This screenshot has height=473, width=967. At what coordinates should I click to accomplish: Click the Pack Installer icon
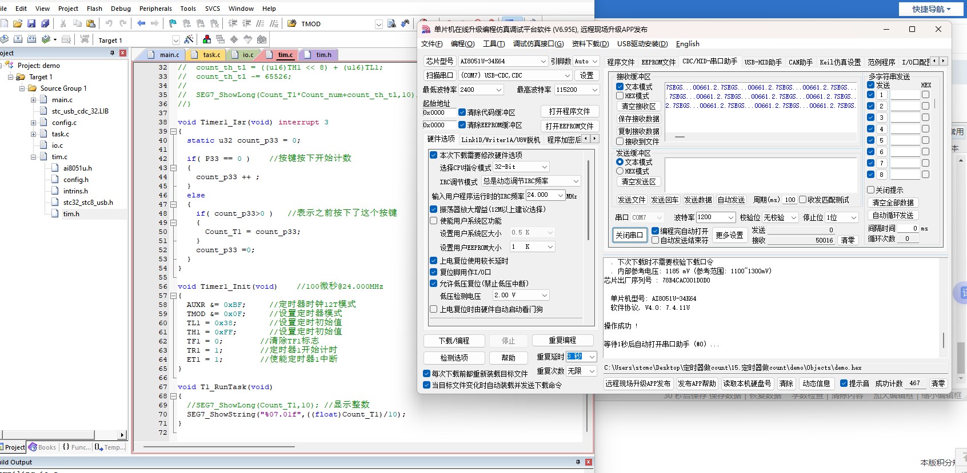tap(262, 39)
